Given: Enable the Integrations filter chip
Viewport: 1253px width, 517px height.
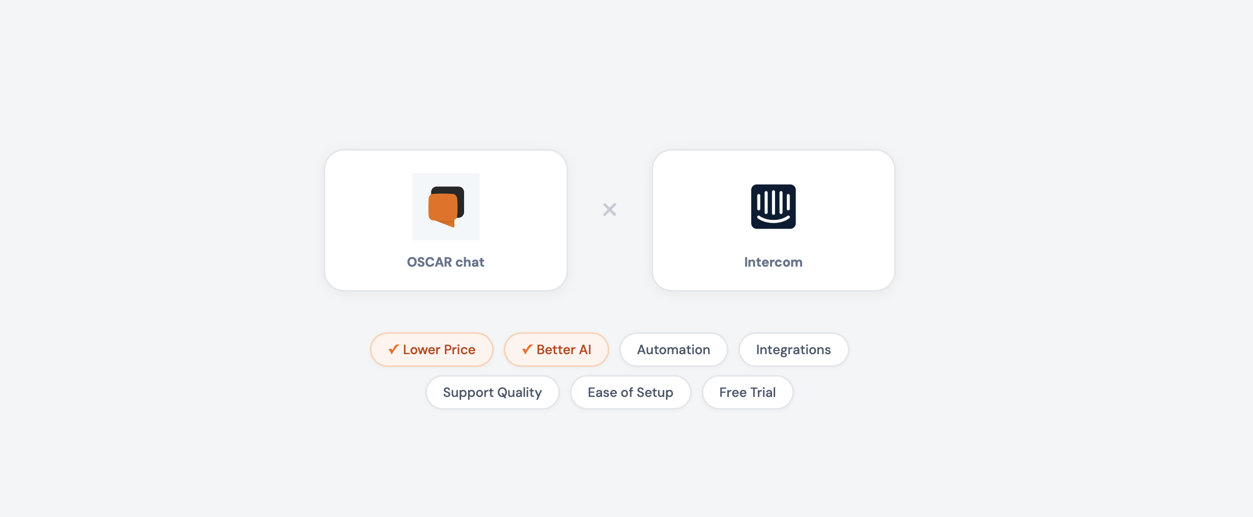Looking at the screenshot, I should 793,349.
